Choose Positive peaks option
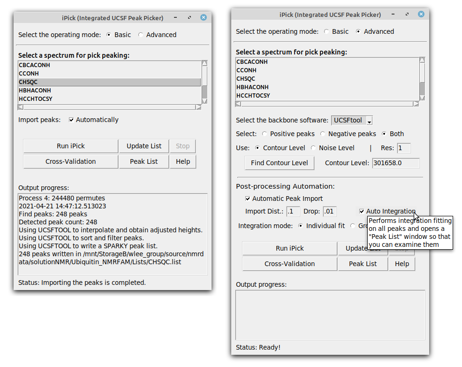Screen dimensions: 462x367 point(264,134)
